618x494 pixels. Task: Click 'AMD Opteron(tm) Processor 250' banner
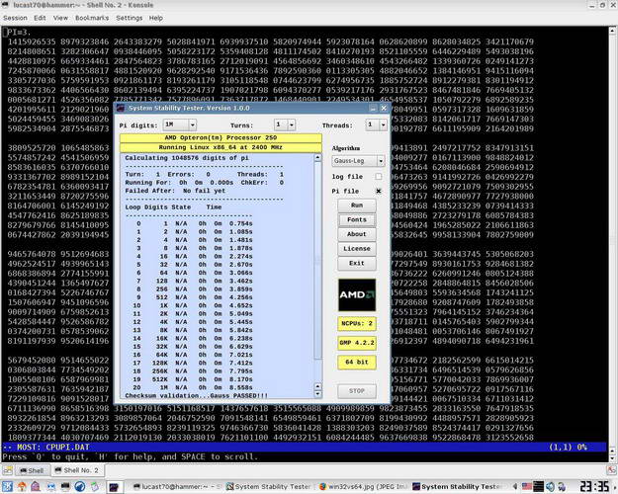(221, 138)
